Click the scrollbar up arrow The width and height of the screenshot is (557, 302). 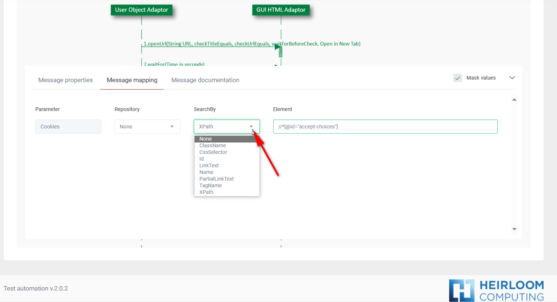click(x=514, y=99)
